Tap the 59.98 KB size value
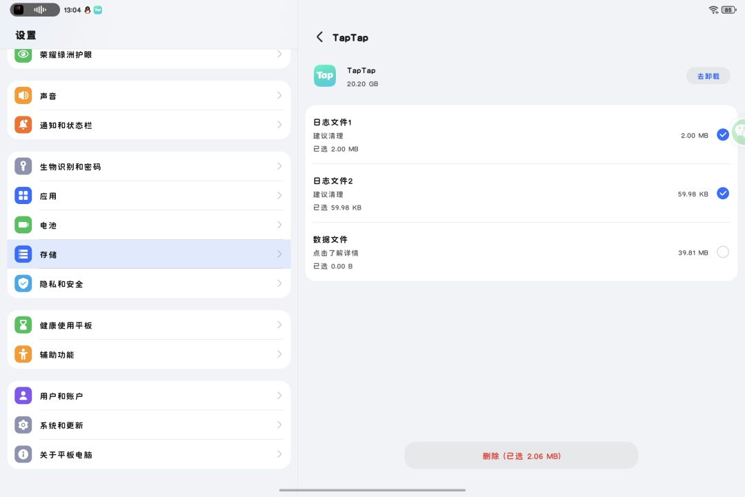Screen dimensions: 745x497 click(x=693, y=194)
